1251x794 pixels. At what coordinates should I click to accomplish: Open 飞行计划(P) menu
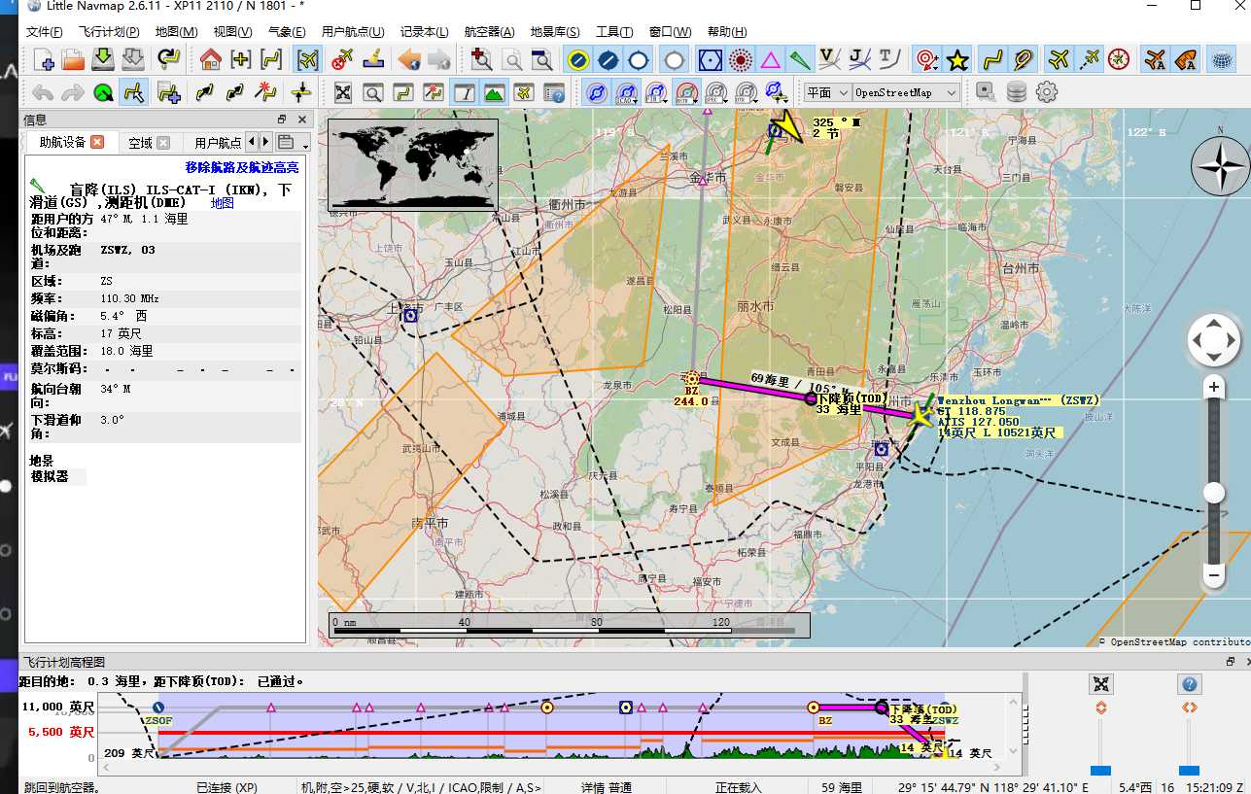click(108, 32)
